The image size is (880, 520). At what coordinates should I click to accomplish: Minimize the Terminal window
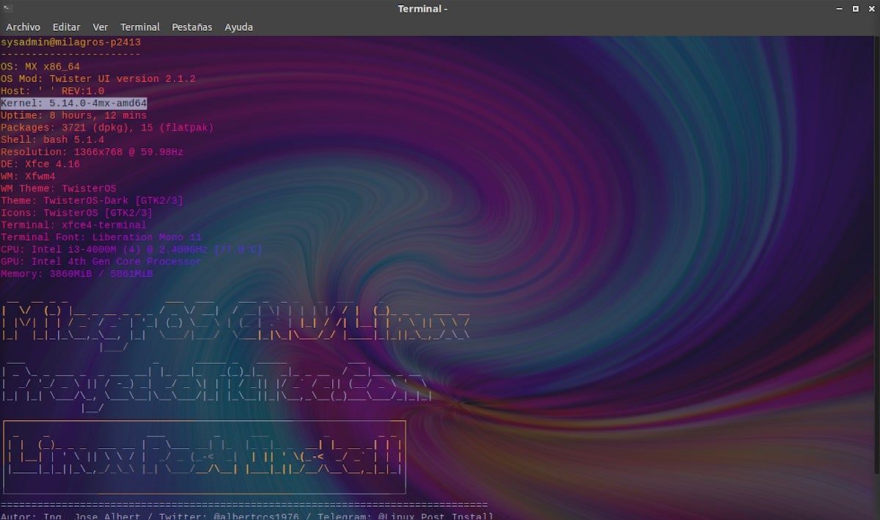point(838,9)
